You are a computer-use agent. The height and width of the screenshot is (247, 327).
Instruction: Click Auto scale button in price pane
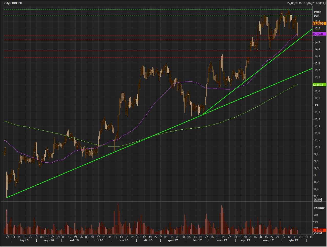point(318,200)
